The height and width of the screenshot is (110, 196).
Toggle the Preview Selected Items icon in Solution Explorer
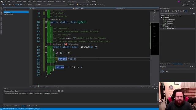tap(186, 11)
